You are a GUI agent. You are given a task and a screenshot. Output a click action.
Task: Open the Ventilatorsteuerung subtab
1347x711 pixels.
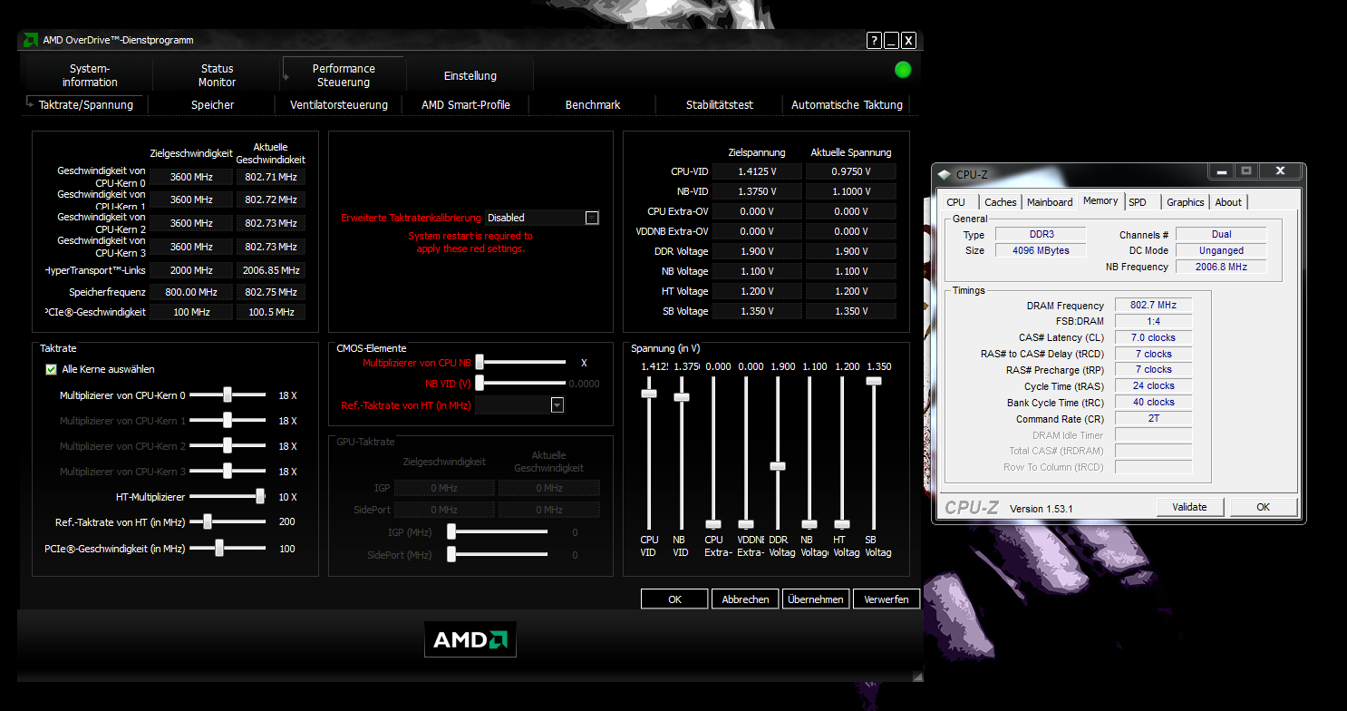tap(339, 104)
